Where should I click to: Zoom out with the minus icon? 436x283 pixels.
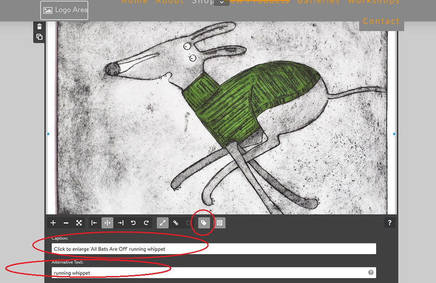click(x=66, y=223)
